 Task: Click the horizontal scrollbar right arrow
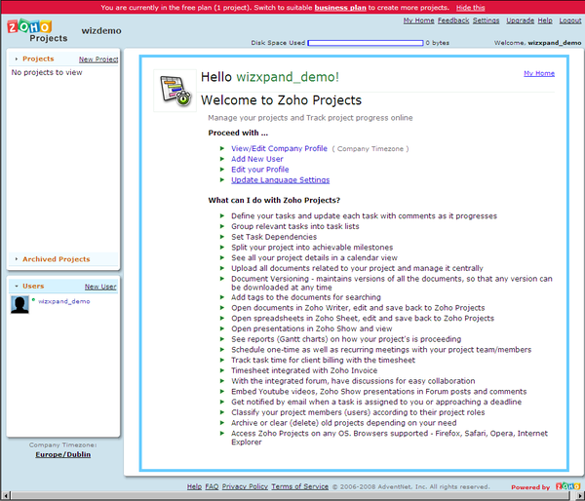[x=580, y=496]
